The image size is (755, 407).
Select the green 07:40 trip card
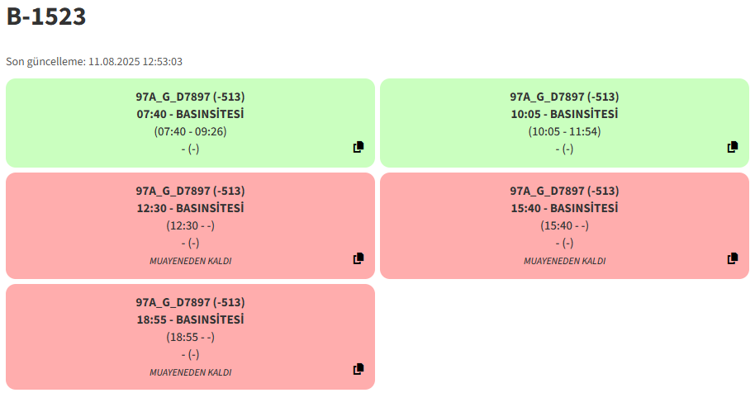pyautogui.click(x=190, y=123)
